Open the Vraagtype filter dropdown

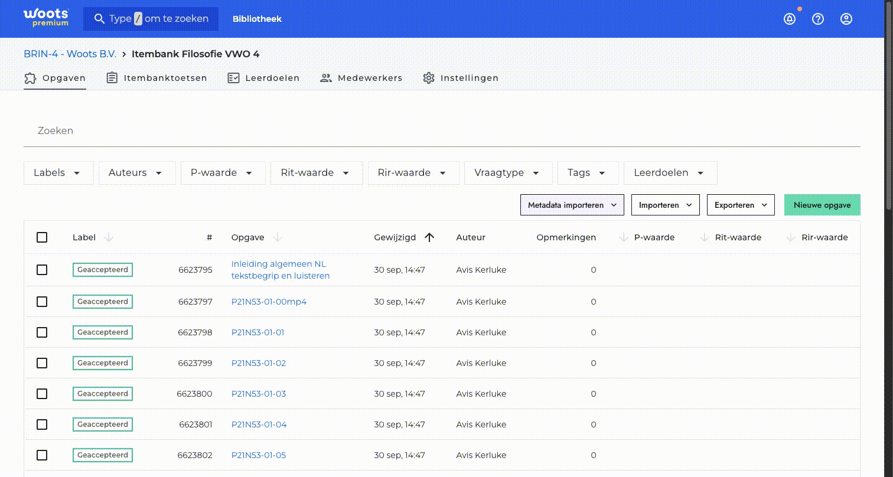[x=509, y=173]
